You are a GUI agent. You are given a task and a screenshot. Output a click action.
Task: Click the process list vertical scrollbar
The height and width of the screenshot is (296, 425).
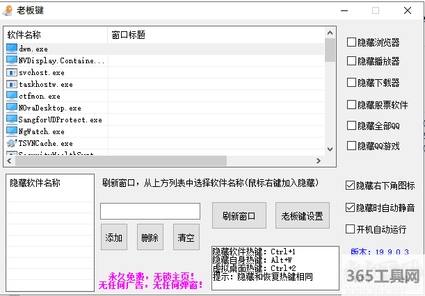point(330,97)
